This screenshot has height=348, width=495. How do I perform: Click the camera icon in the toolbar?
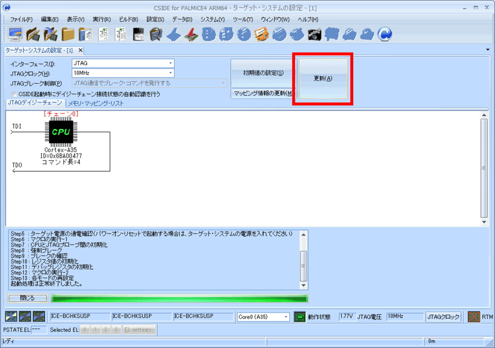point(315,34)
